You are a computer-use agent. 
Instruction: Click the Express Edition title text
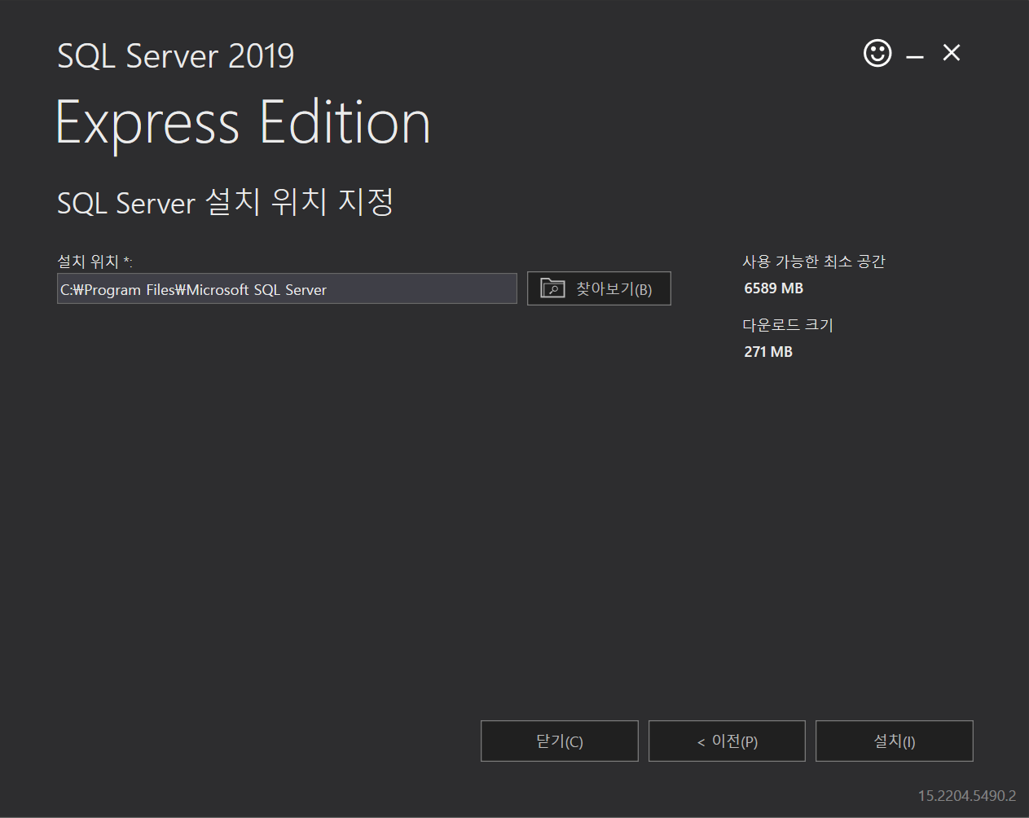pyautogui.click(x=243, y=124)
